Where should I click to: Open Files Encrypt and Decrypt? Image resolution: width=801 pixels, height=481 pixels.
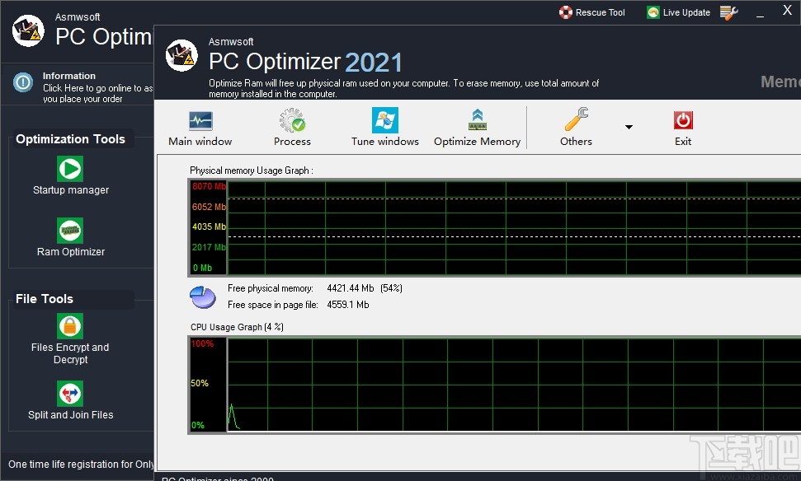point(69,333)
